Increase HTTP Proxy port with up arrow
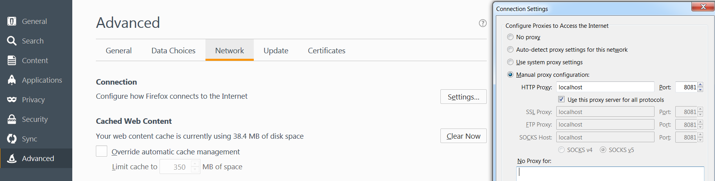Screen dimensions: 715x181 [x=700, y=85]
